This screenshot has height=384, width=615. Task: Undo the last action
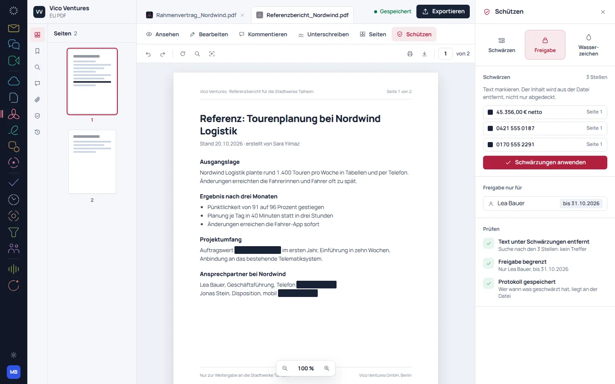(x=148, y=54)
